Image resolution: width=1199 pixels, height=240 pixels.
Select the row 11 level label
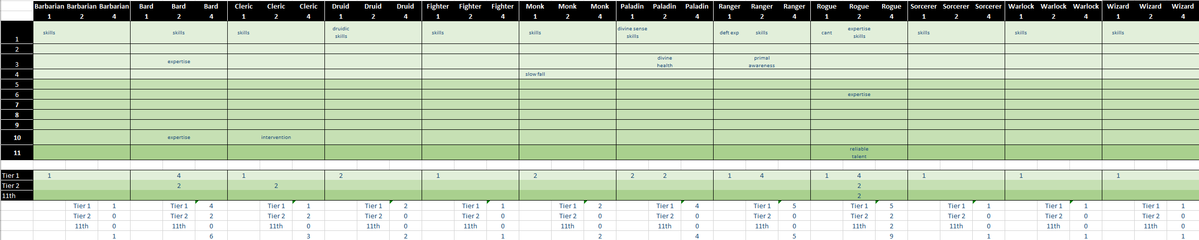click(x=17, y=153)
